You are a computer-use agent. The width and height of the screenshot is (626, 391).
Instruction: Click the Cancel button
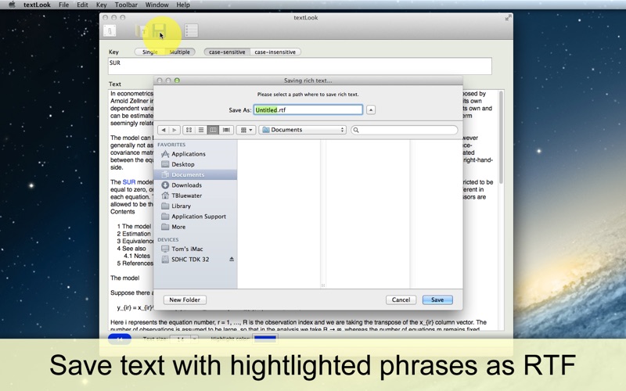click(x=401, y=300)
